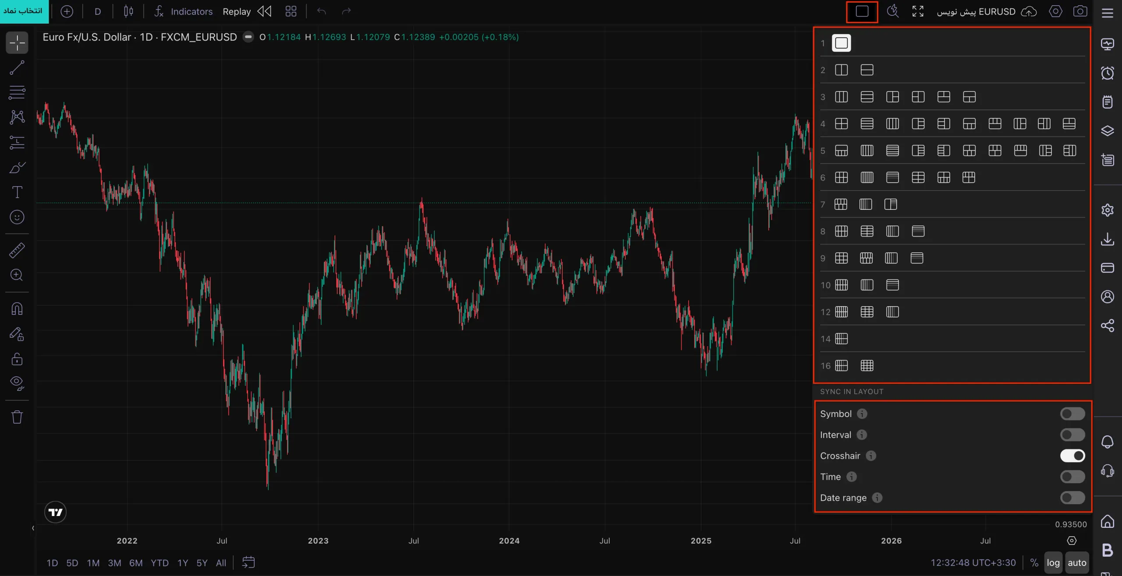Open the layout selector square button

pyautogui.click(x=862, y=11)
